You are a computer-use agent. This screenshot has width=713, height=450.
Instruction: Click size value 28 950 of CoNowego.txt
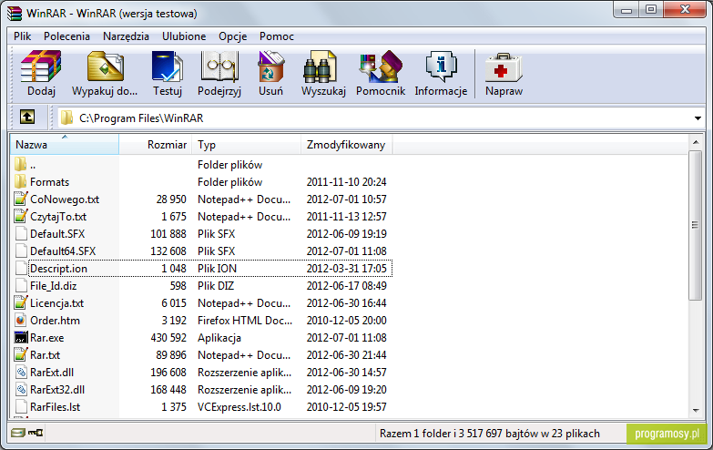point(171,199)
